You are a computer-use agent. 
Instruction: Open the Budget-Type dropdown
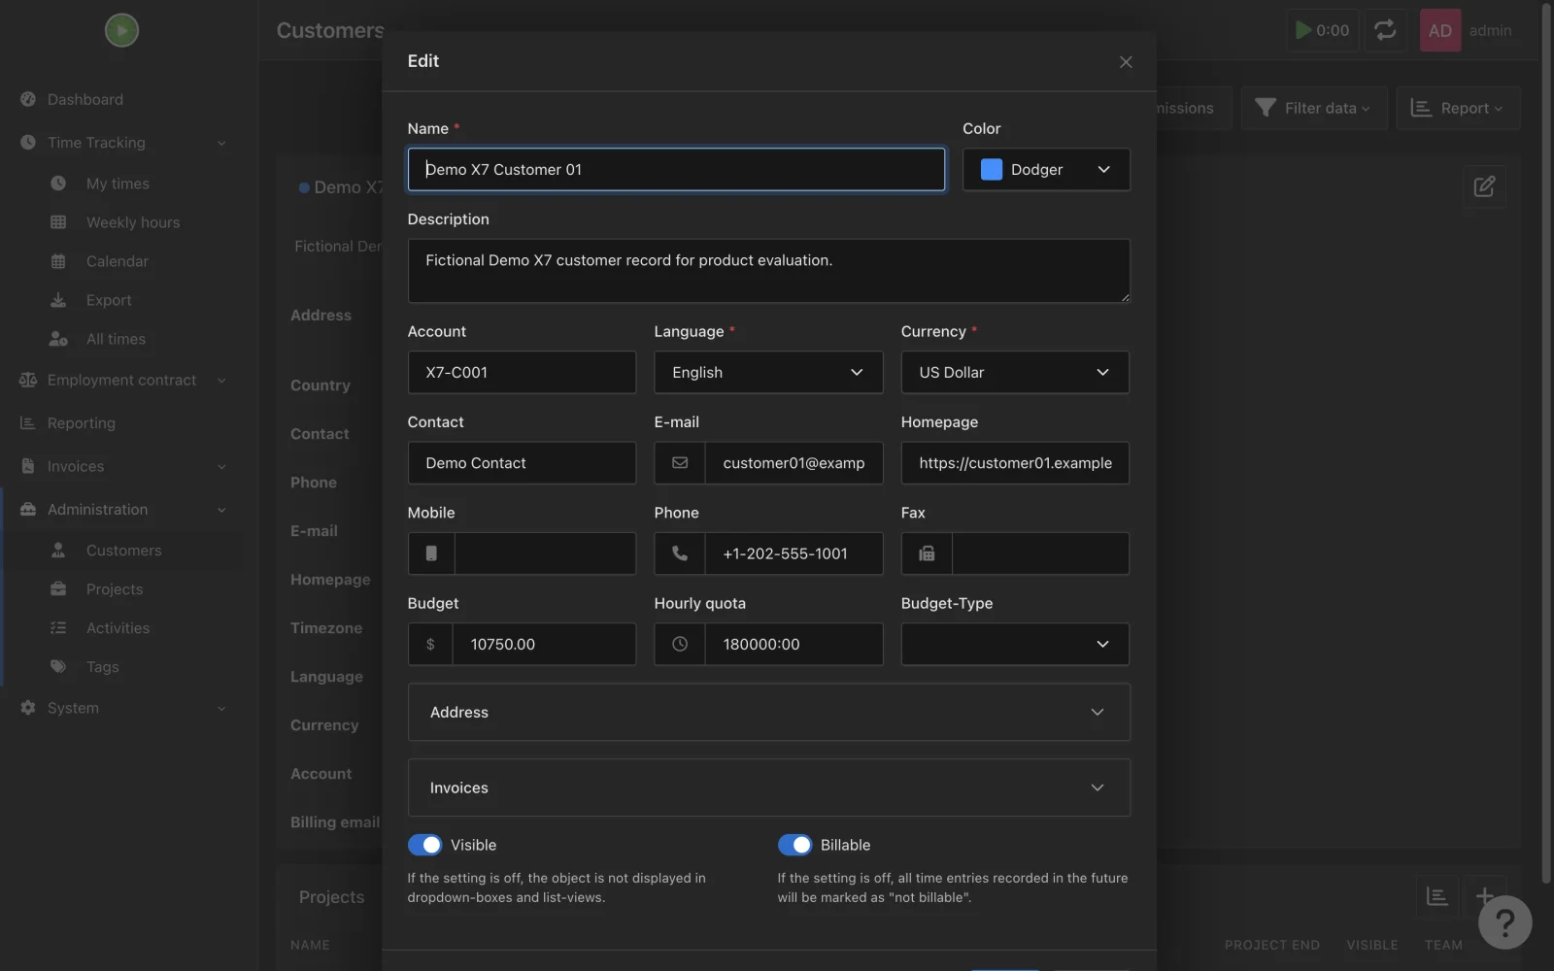click(1015, 644)
